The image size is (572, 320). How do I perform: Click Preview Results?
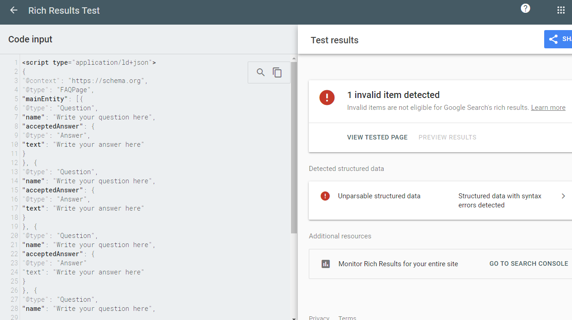tap(447, 137)
